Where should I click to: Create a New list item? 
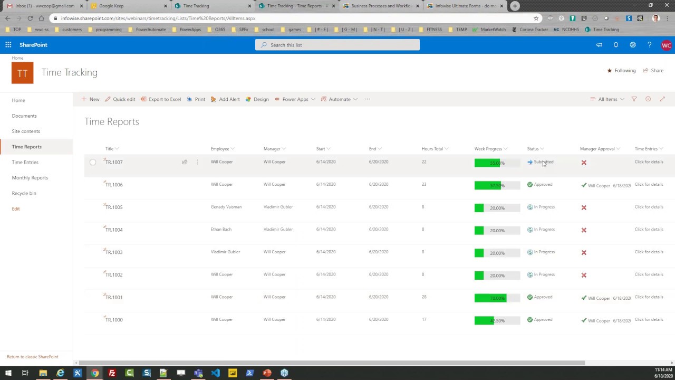pyautogui.click(x=90, y=99)
